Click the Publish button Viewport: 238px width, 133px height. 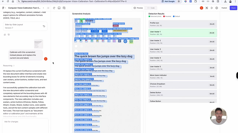[x=224, y=8]
